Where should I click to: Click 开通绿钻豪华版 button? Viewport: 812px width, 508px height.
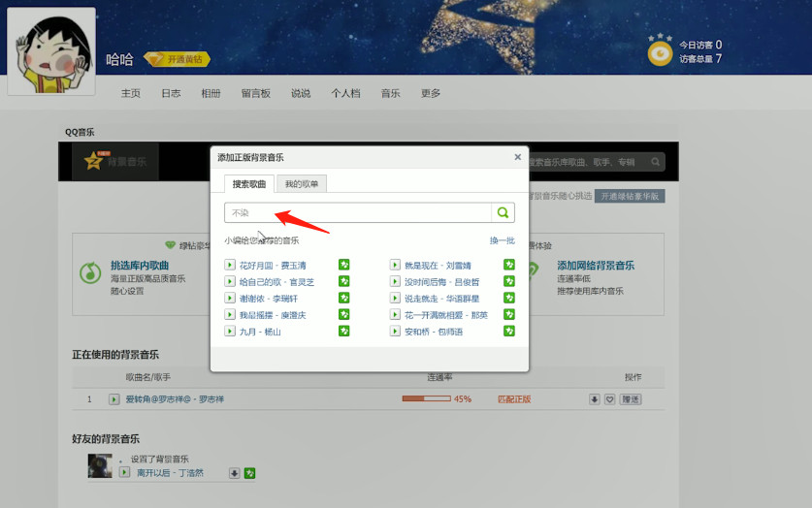(x=630, y=196)
